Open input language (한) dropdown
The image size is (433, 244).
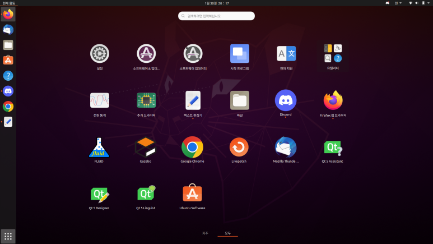point(398,3)
